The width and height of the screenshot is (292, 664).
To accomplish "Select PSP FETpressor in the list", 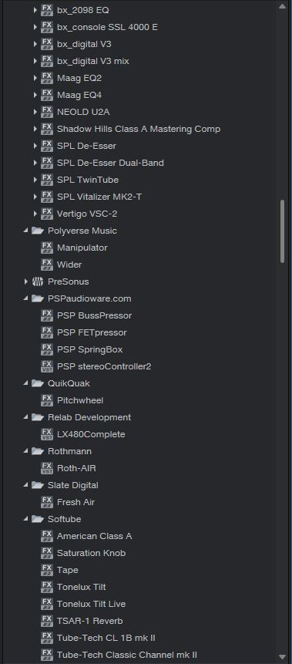I will coord(92,332).
